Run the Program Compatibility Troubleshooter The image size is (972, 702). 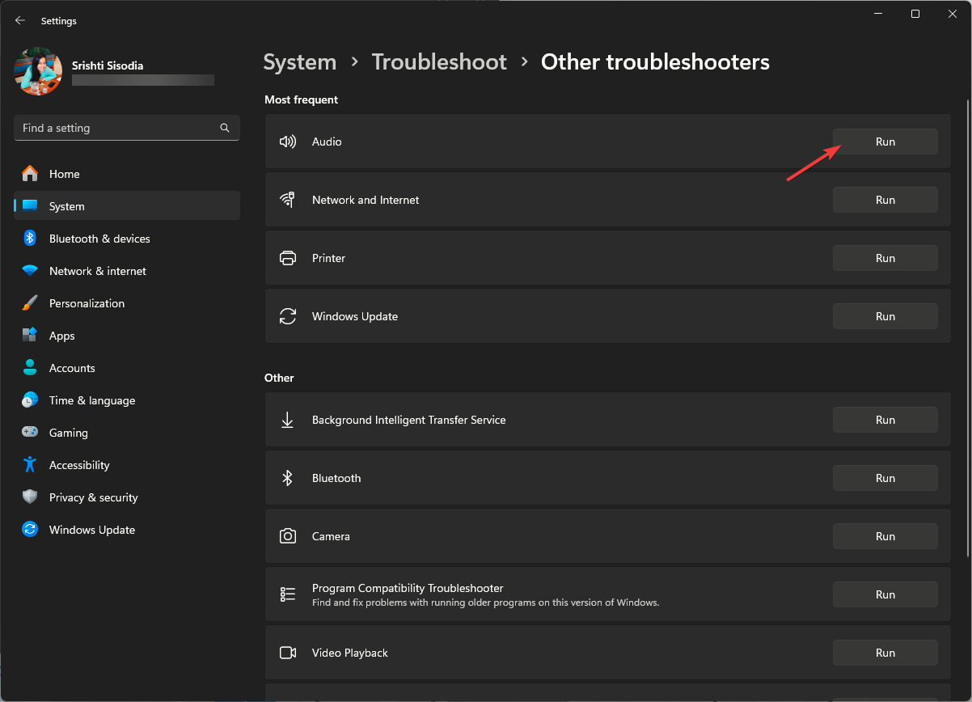(x=885, y=594)
